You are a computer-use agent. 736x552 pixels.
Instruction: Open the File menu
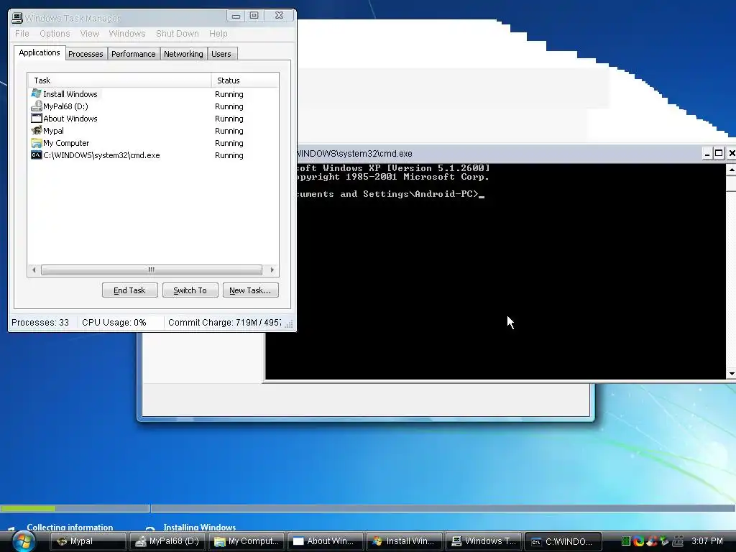pos(22,34)
